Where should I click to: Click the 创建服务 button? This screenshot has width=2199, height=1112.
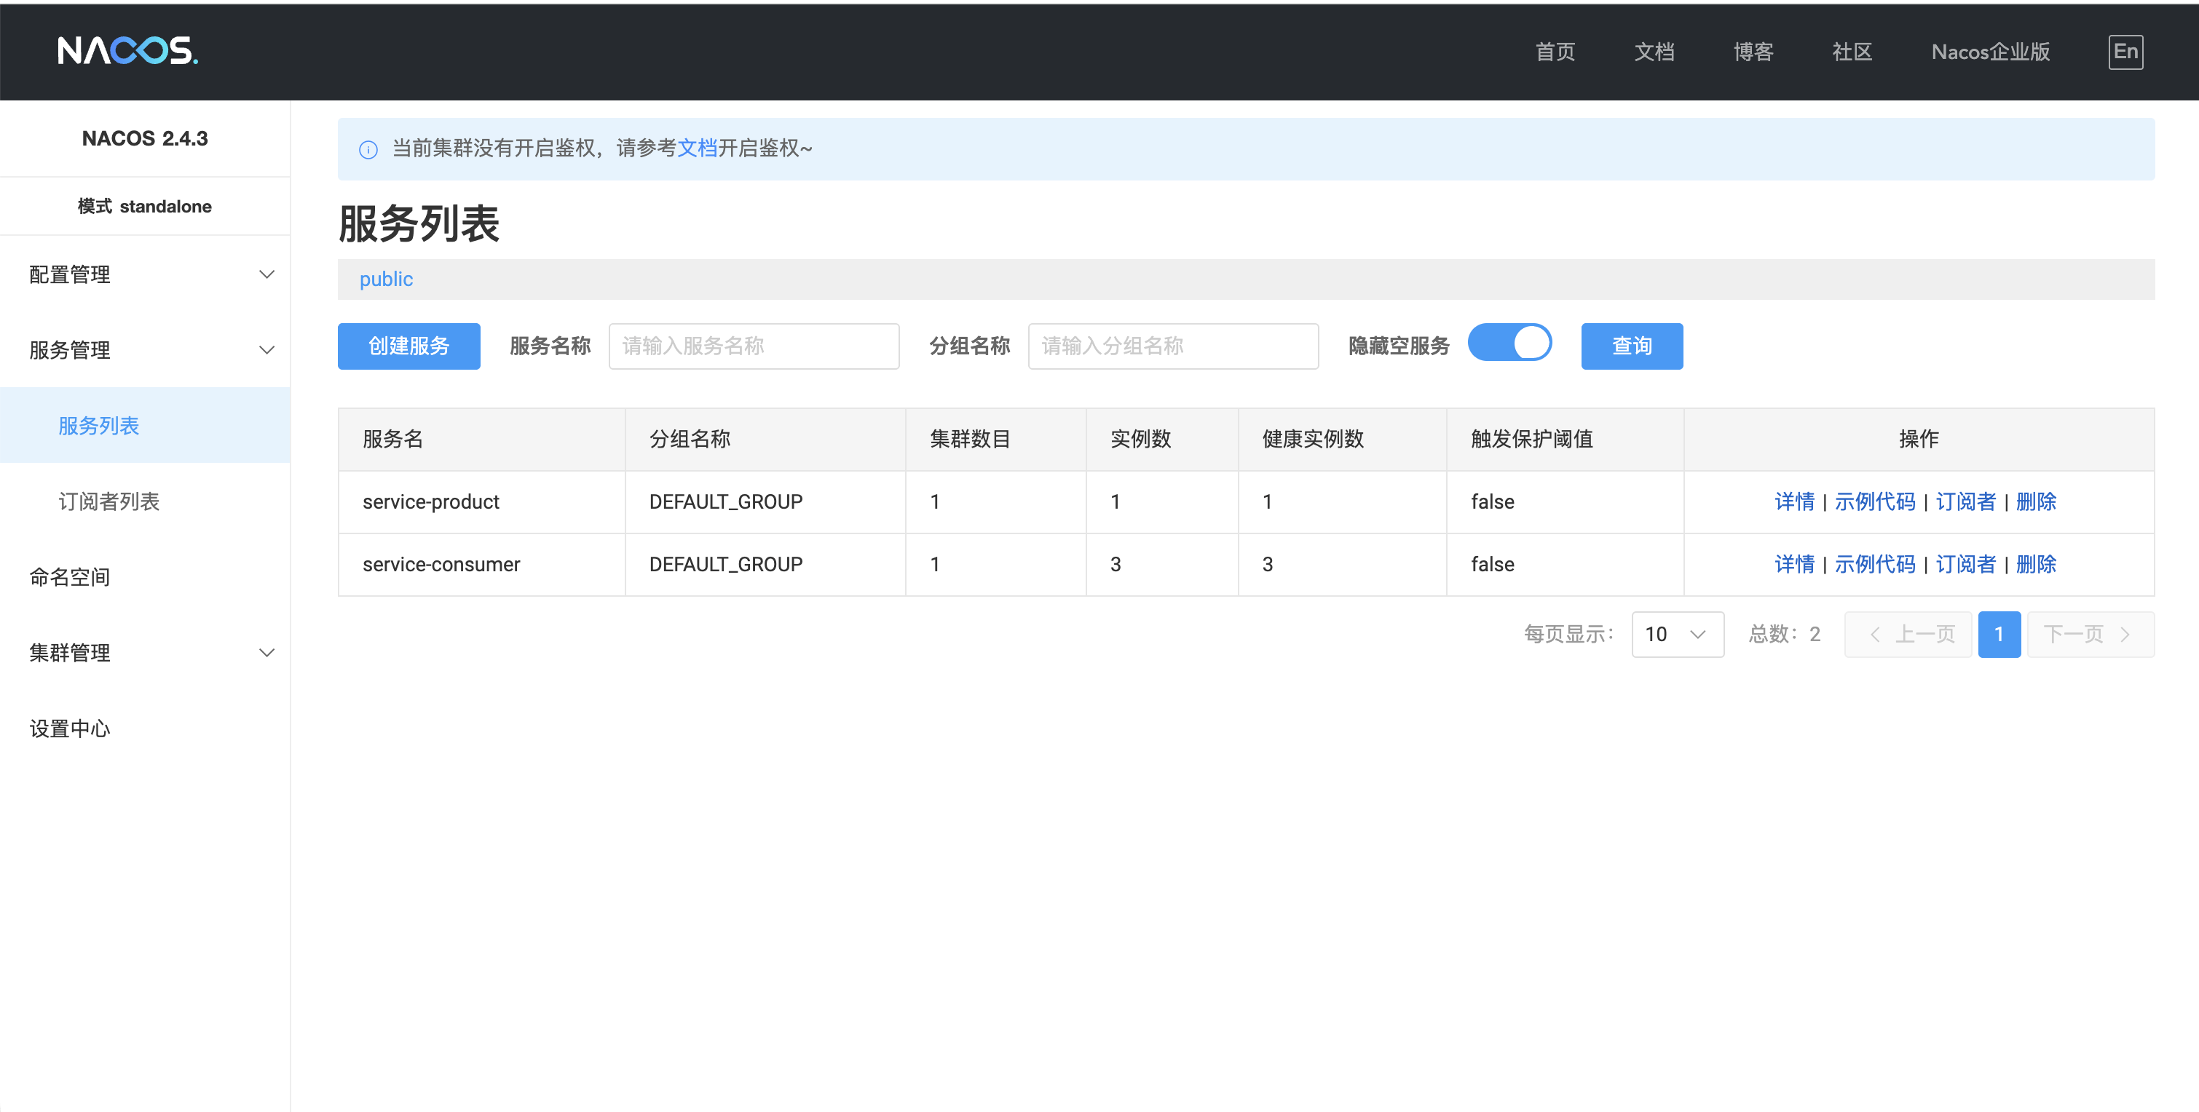[x=408, y=346]
